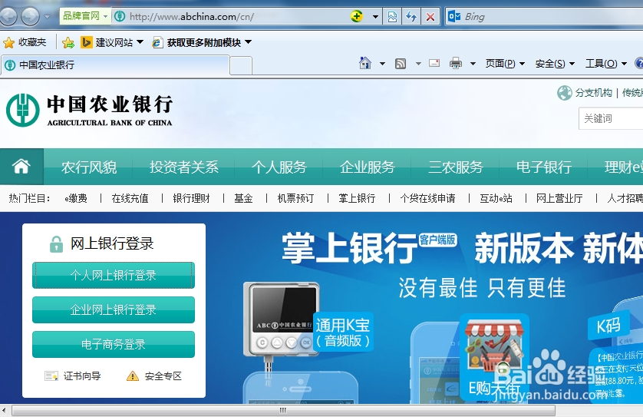
Task: Click the add to favorites bar star icon
Action: click(x=68, y=42)
